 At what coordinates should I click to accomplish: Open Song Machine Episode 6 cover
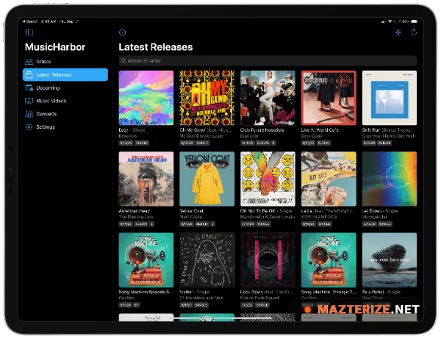click(x=146, y=260)
